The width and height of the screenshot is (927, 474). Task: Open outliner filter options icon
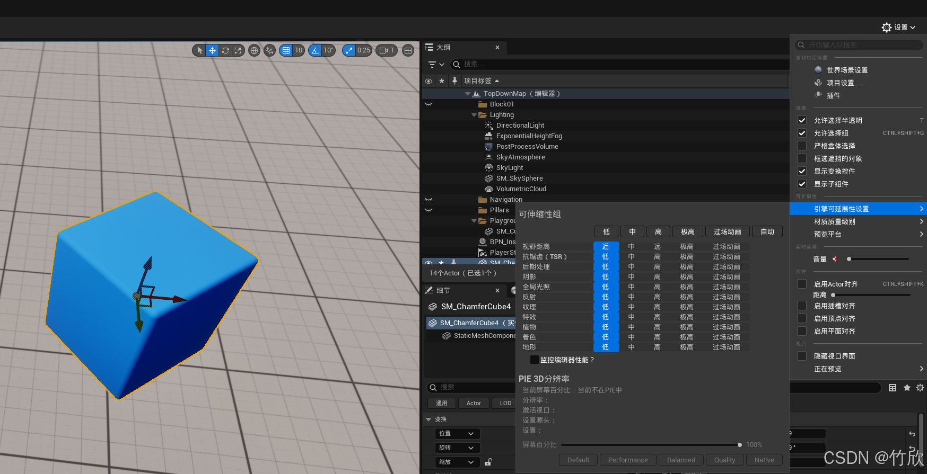(436, 65)
